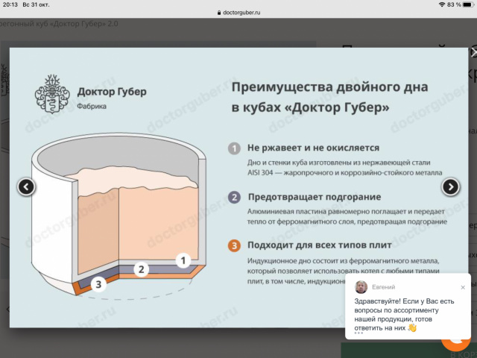This screenshot has height=358, width=477.
Task: Tap the heading 'Предотвращает подгорание'
Action: [314, 198]
